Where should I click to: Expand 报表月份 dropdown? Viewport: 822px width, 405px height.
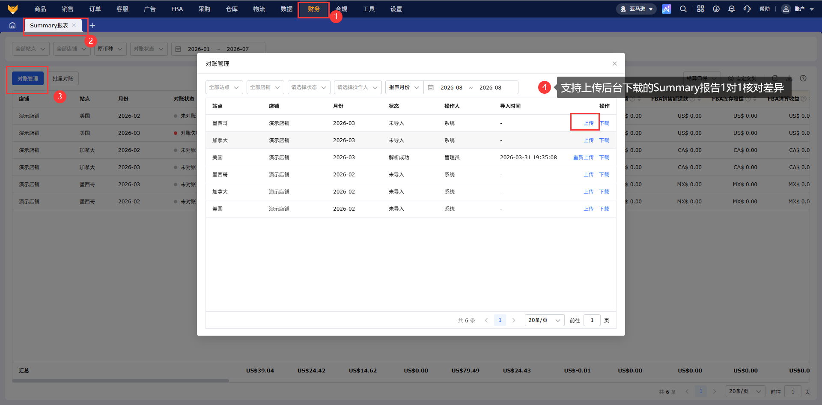click(404, 87)
